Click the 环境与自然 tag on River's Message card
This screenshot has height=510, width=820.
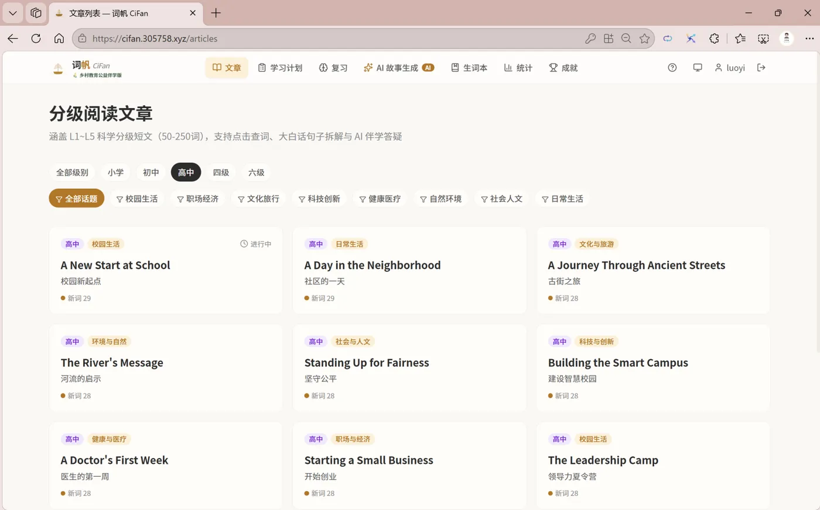(109, 342)
